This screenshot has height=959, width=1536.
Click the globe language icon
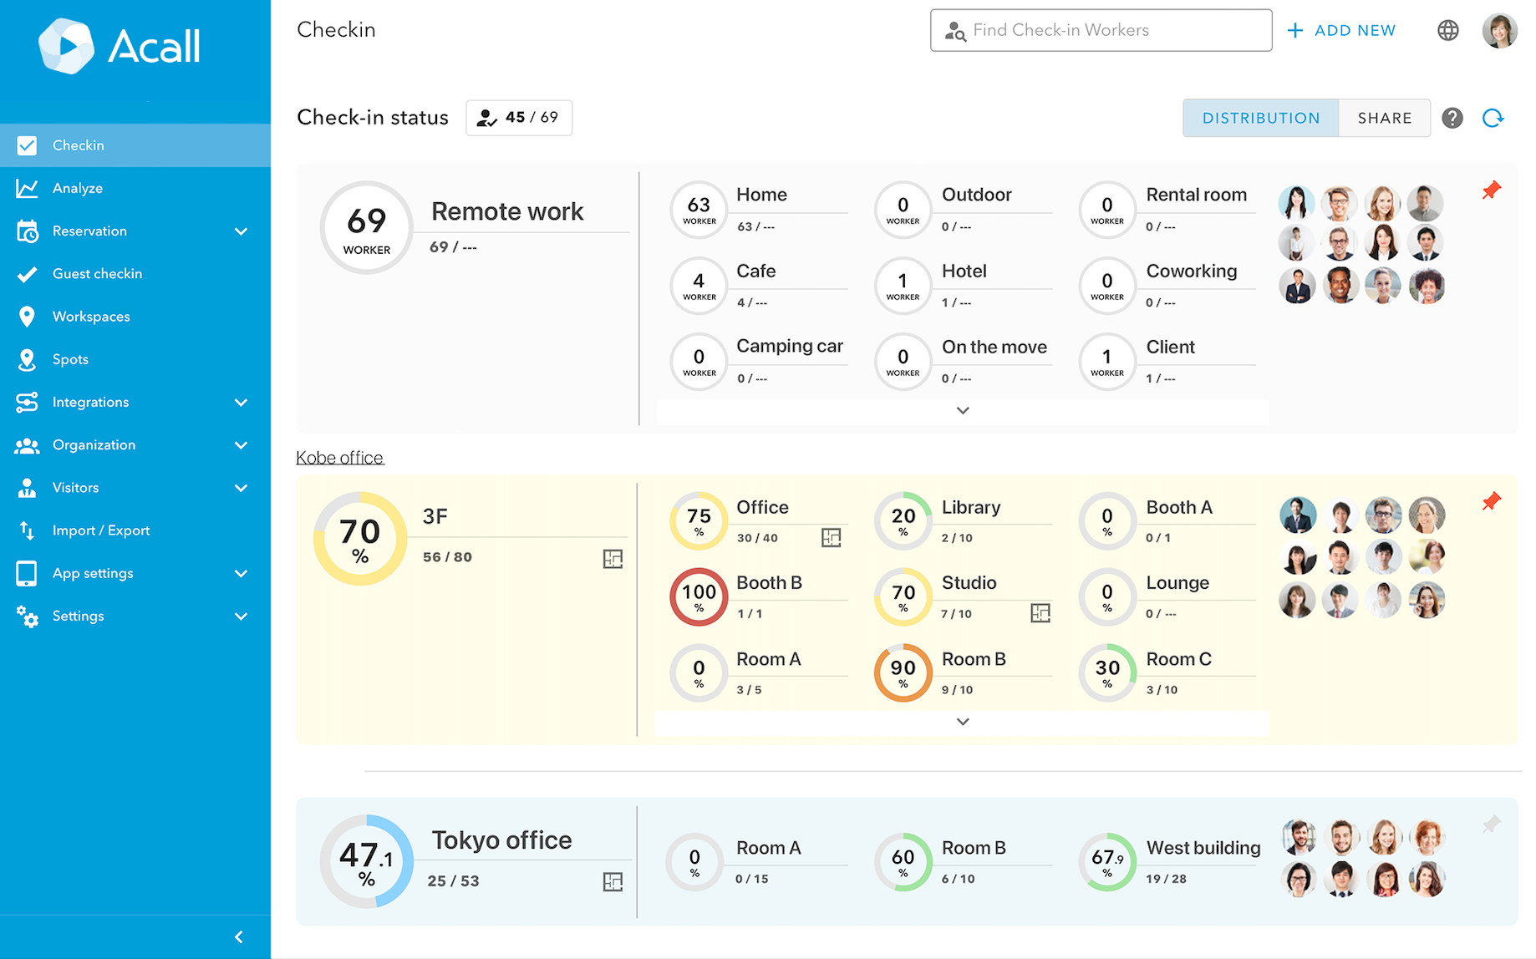tap(1447, 31)
